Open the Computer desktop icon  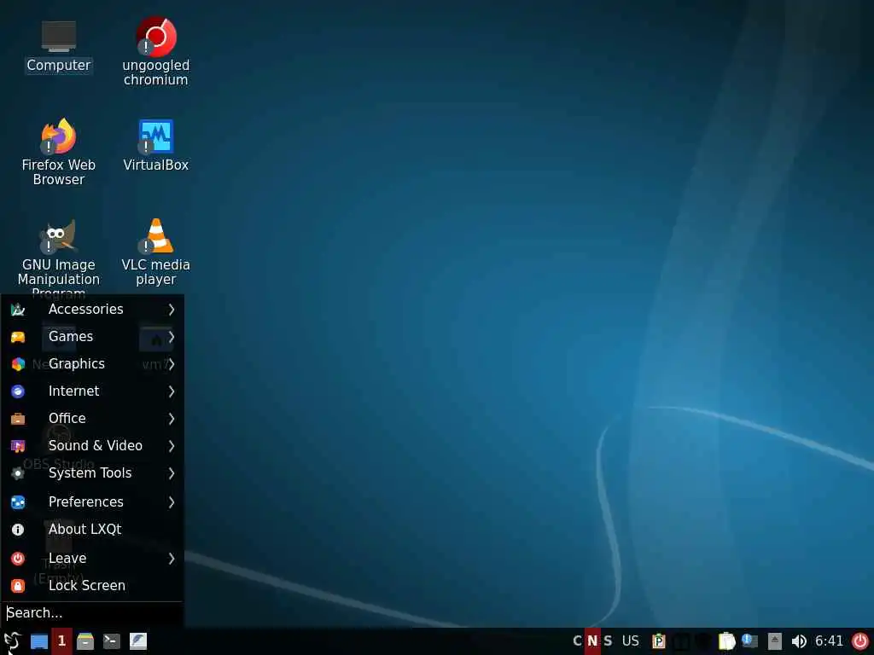click(59, 47)
